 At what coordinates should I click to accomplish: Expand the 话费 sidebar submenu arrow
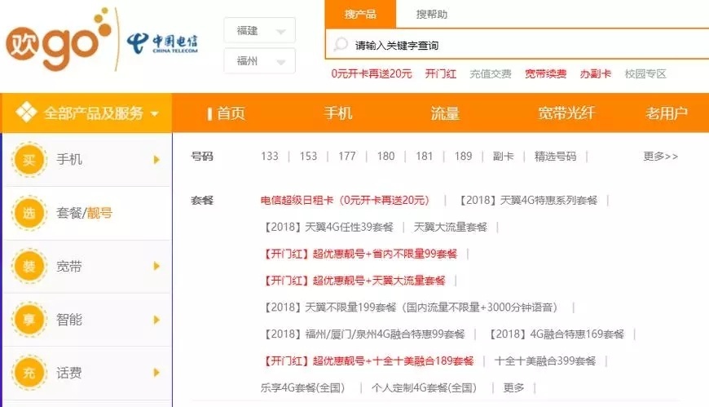click(x=156, y=373)
